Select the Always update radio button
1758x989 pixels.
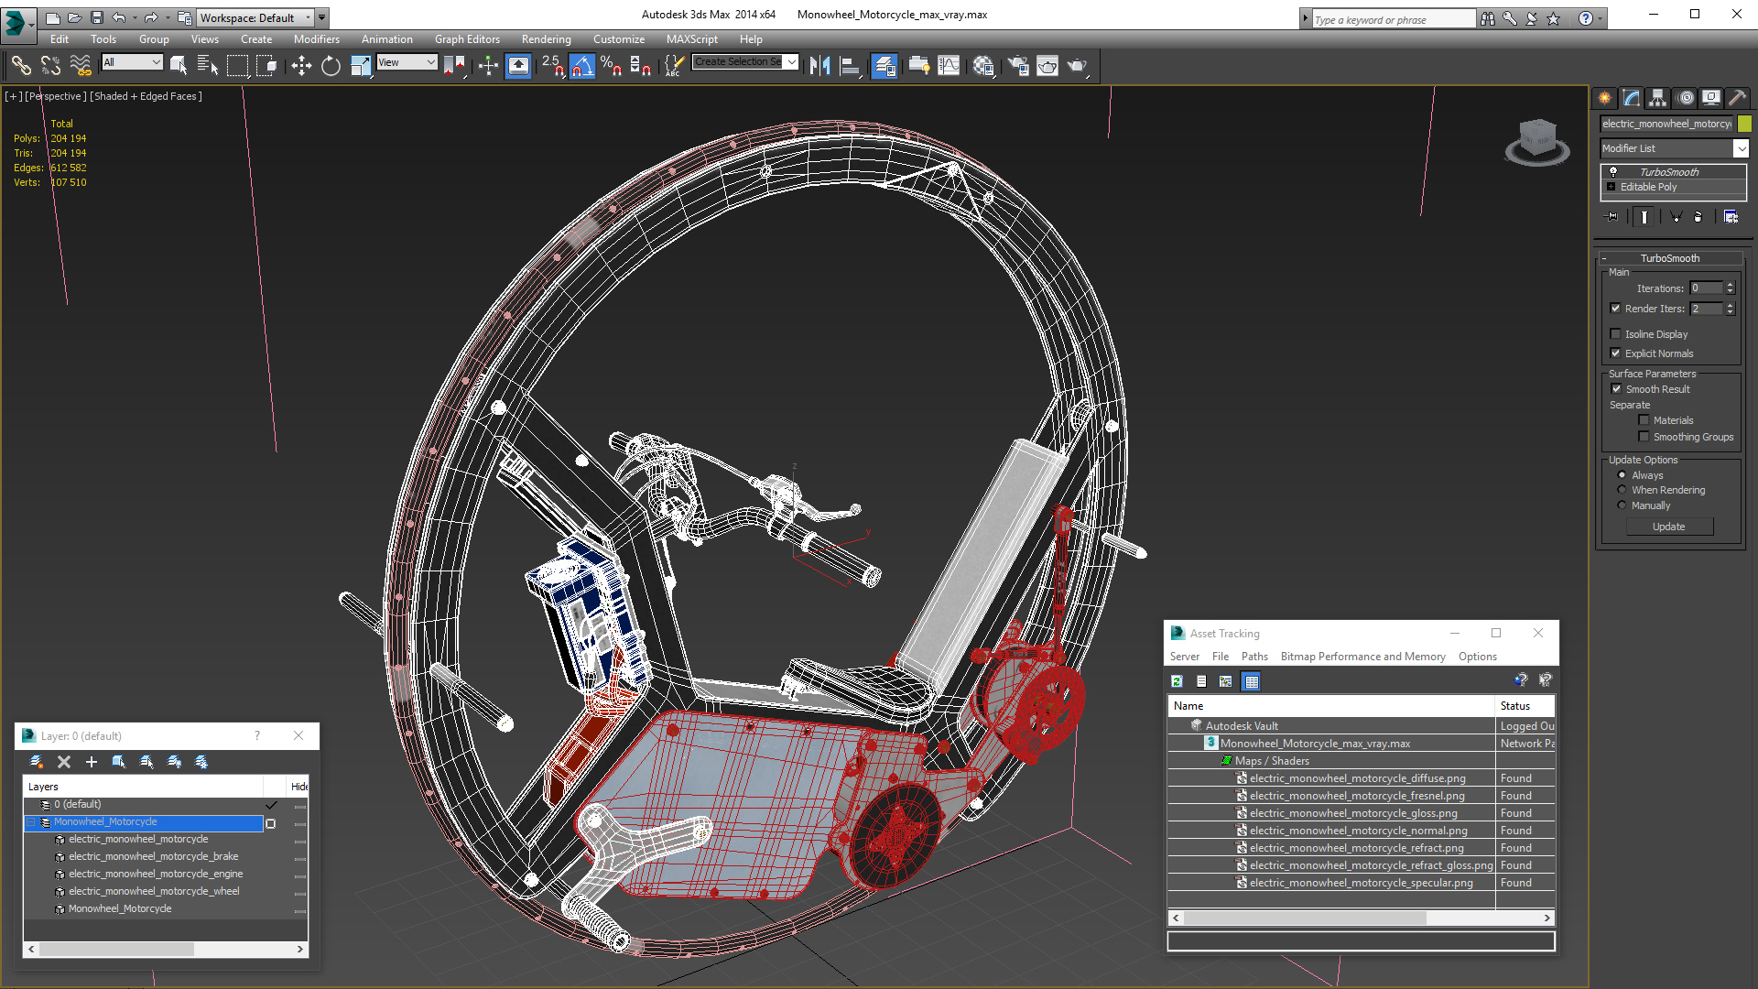pyautogui.click(x=1622, y=475)
